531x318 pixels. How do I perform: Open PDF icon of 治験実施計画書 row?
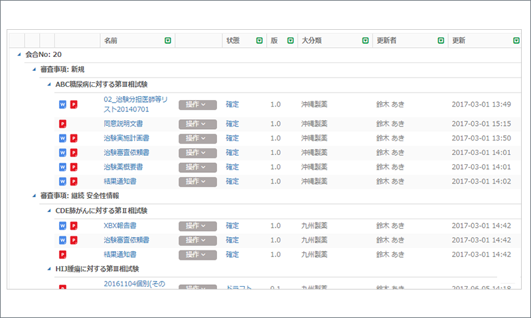pyautogui.click(x=74, y=138)
